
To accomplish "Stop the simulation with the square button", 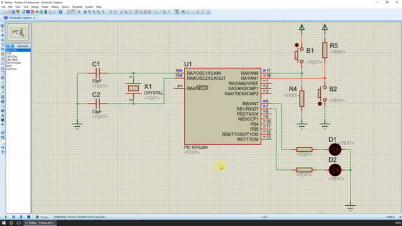I will 29,217.
